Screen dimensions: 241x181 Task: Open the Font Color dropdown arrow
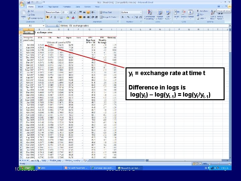coord(75,17)
